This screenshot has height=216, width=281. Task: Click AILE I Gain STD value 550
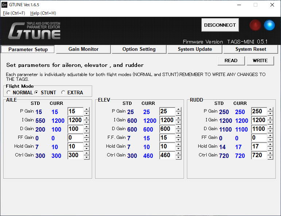tap(40, 121)
